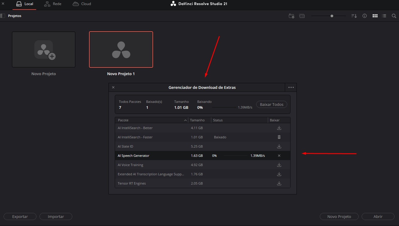The height and width of the screenshot is (226, 399).
Task: Delete downloaded AI IntelliSearch - Faster package
Action: click(x=279, y=137)
